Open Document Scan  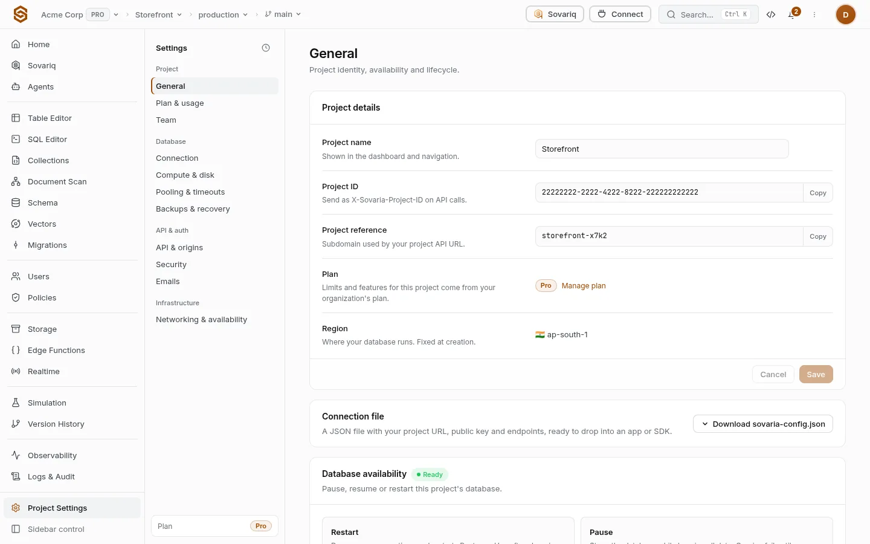tap(72, 181)
